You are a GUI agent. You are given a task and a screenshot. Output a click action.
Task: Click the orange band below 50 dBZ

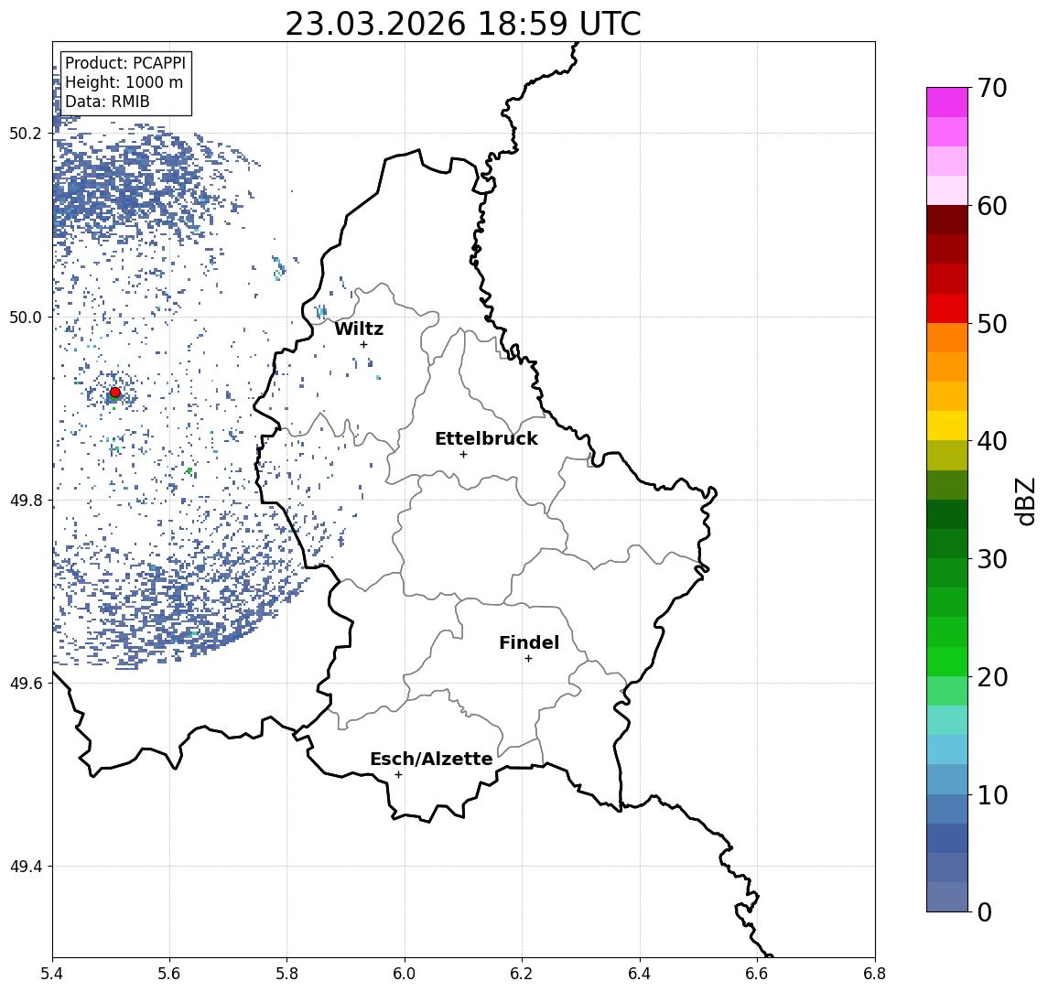[947, 338]
